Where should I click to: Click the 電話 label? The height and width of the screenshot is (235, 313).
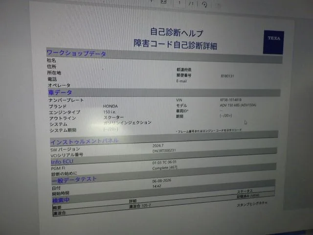pyautogui.click(x=52, y=79)
